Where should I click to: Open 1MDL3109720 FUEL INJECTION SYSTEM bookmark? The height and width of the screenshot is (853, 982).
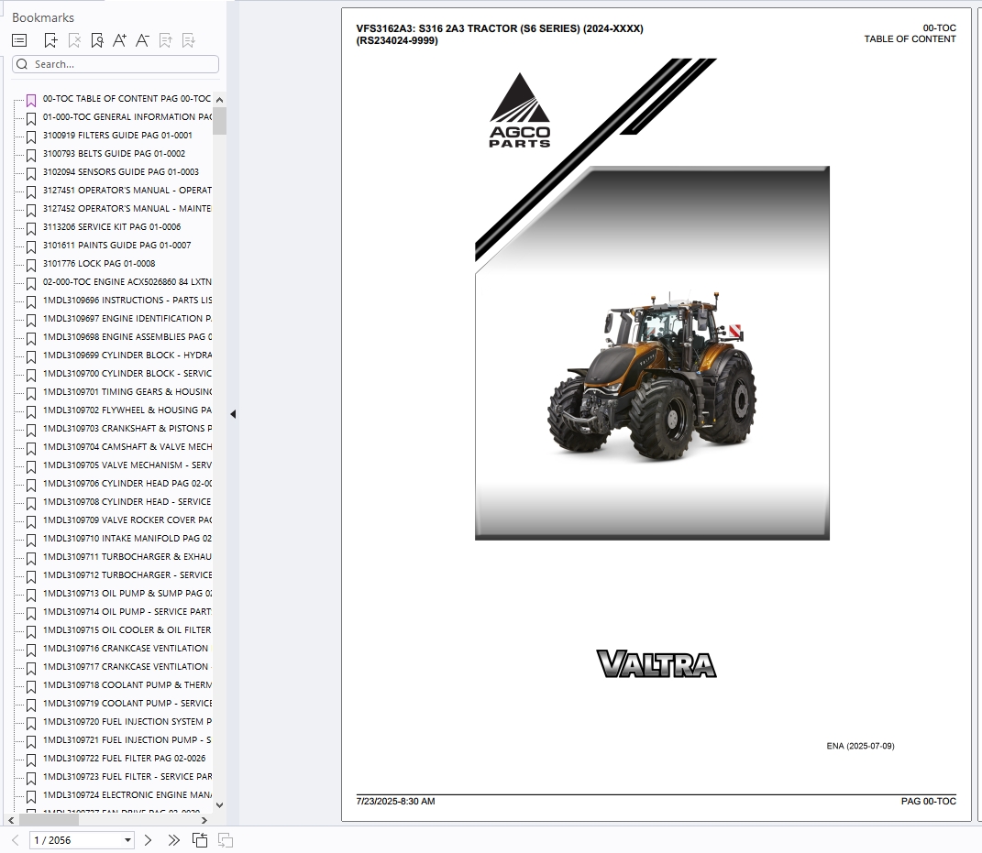click(x=127, y=722)
